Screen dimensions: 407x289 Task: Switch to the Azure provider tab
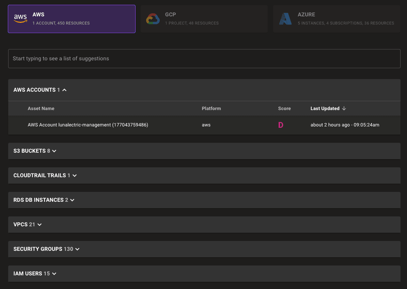coord(336,19)
